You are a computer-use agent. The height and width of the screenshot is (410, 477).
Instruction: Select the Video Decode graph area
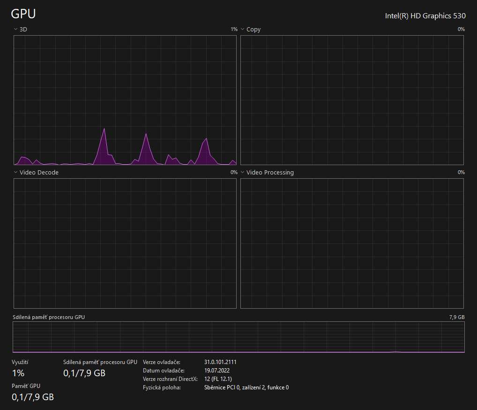click(x=125, y=243)
